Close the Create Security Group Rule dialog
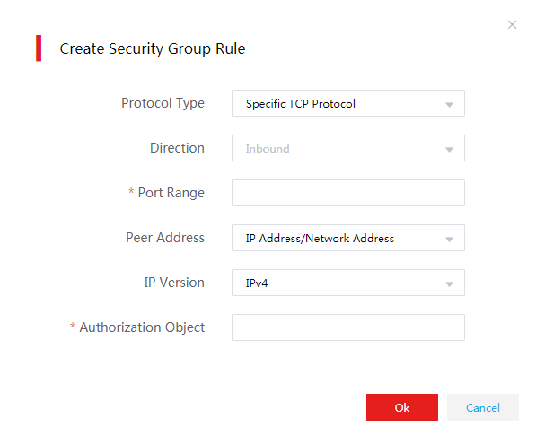The height and width of the screenshot is (436, 536). click(512, 24)
